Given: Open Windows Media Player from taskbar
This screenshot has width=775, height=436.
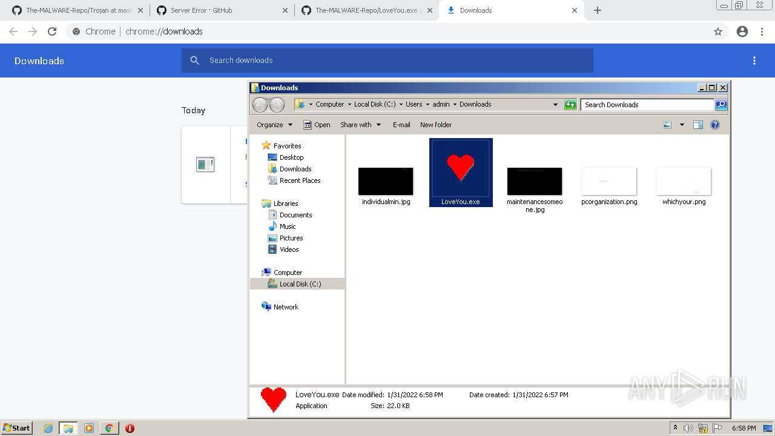Looking at the screenshot, I should tap(89, 428).
